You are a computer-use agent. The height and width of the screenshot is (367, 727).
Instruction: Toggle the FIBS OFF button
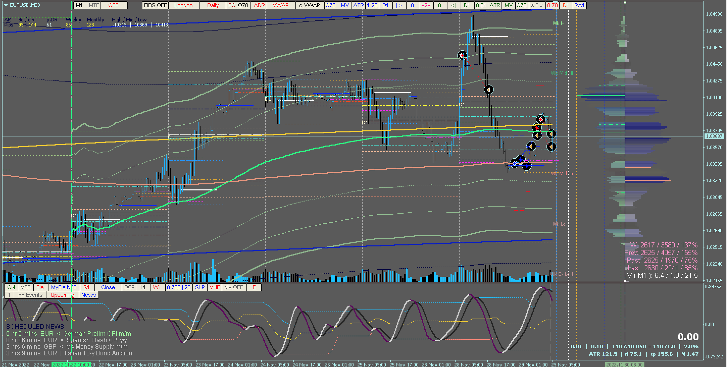click(155, 5)
